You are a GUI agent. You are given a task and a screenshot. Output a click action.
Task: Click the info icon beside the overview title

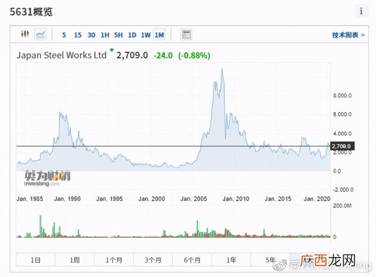(361, 11)
